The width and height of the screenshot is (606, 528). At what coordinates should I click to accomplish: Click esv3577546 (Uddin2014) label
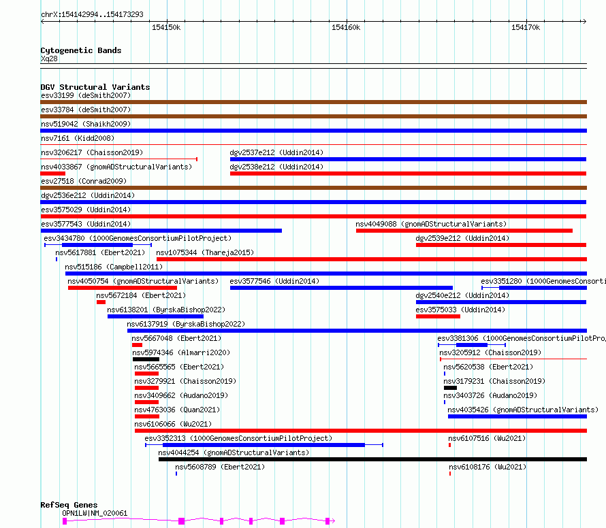point(275,281)
